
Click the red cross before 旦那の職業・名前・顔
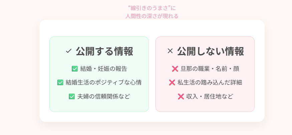[175, 69]
